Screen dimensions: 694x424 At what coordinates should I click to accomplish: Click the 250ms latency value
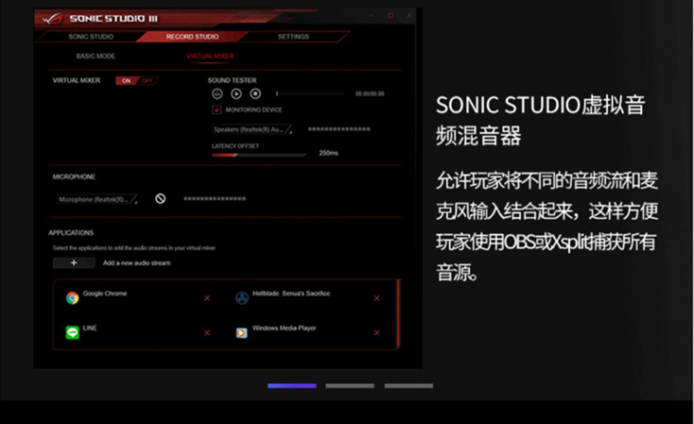tap(328, 153)
